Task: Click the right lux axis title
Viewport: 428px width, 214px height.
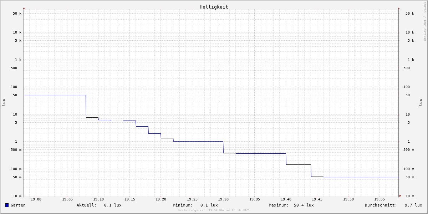Action: pos(421,103)
